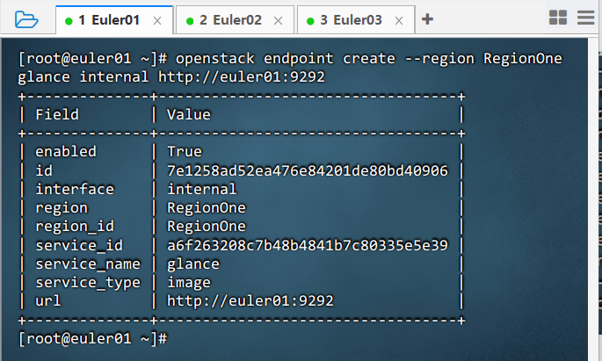Click the id field name
This screenshot has height=361, width=602.
pyautogui.click(x=44, y=170)
